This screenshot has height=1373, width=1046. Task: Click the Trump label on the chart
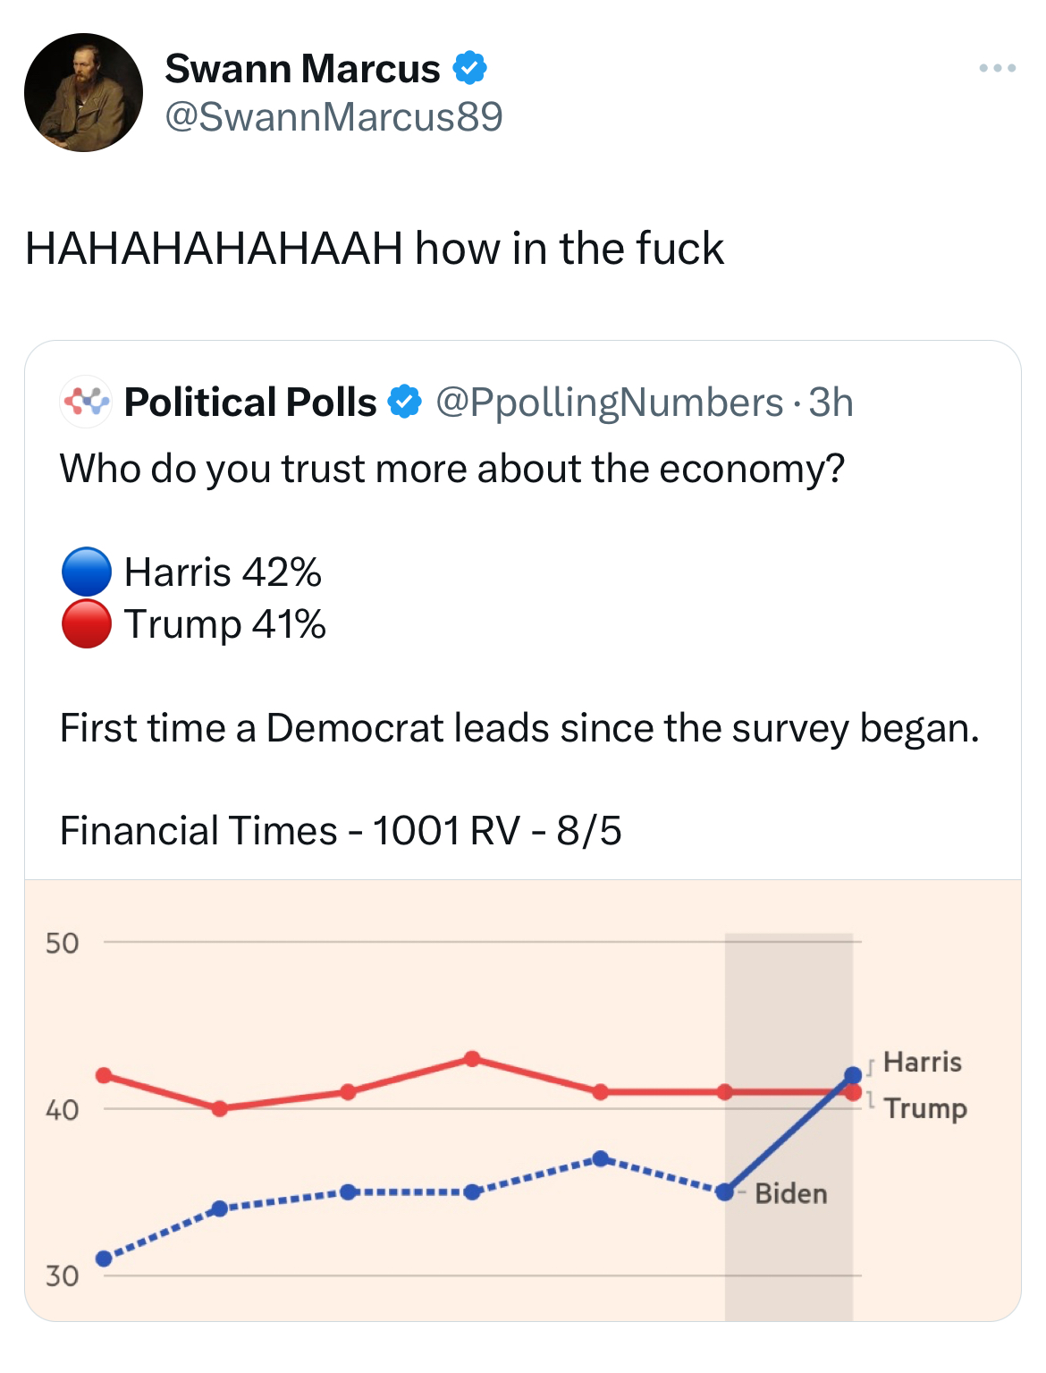925,1108
